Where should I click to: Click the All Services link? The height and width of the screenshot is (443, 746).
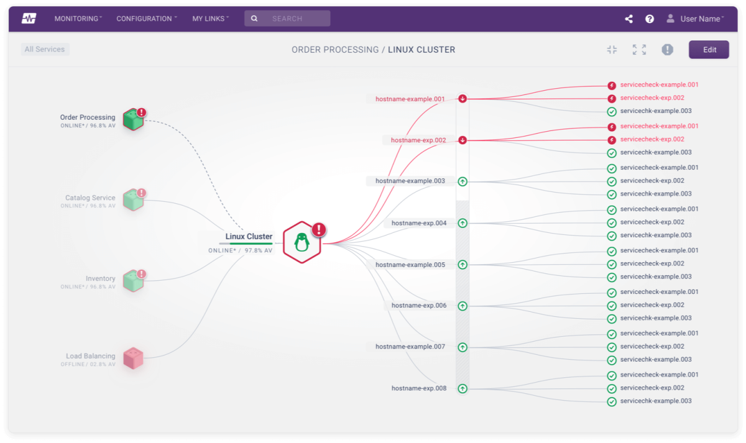pos(45,49)
